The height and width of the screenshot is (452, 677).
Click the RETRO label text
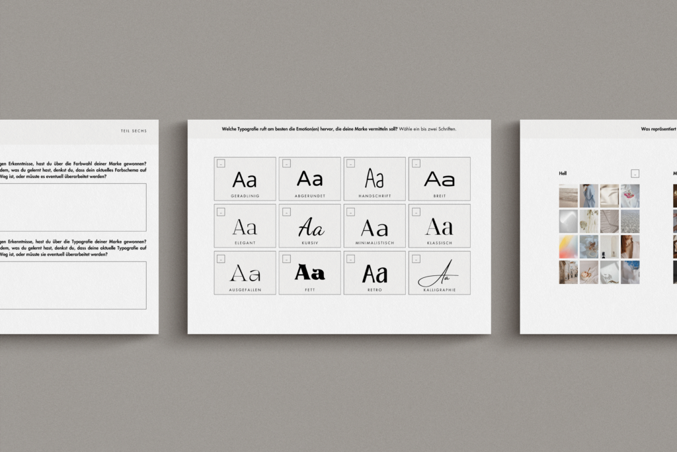[375, 290]
